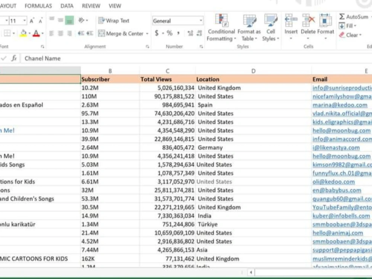This screenshot has height=279, width=372.
Task: Open the font size dropdown arrow
Action: click(x=25, y=21)
